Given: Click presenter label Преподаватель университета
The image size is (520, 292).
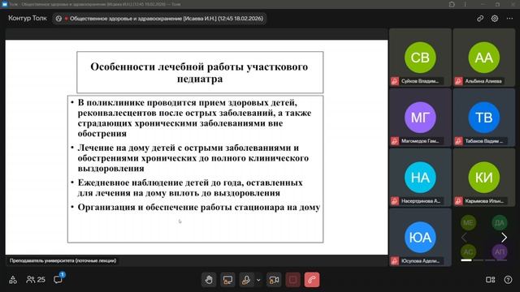Looking at the screenshot, I should point(63,260).
